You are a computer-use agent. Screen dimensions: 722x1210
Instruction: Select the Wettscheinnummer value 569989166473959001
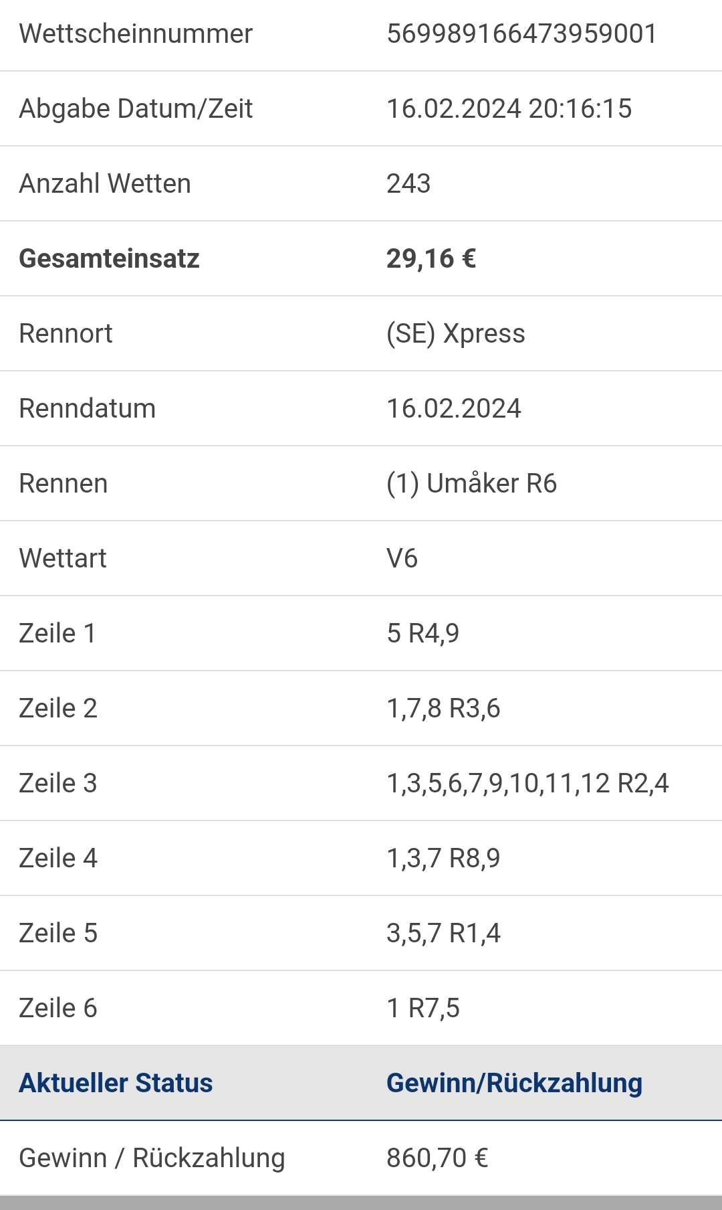[x=522, y=33]
